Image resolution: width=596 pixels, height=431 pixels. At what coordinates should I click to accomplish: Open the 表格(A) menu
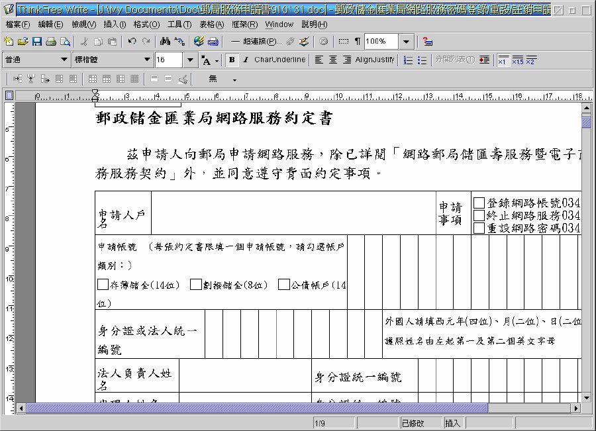(x=212, y=24)
